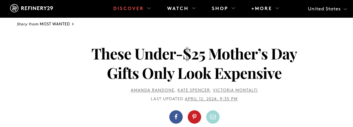
Task: Open the Discover menu
Action: [128, 9]
